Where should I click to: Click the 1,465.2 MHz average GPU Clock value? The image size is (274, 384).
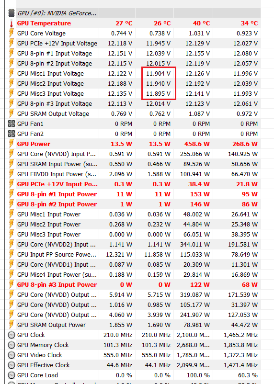tap(240, 335)
